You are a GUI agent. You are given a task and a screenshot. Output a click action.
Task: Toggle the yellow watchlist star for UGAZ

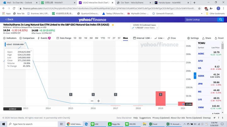[113, 25]
